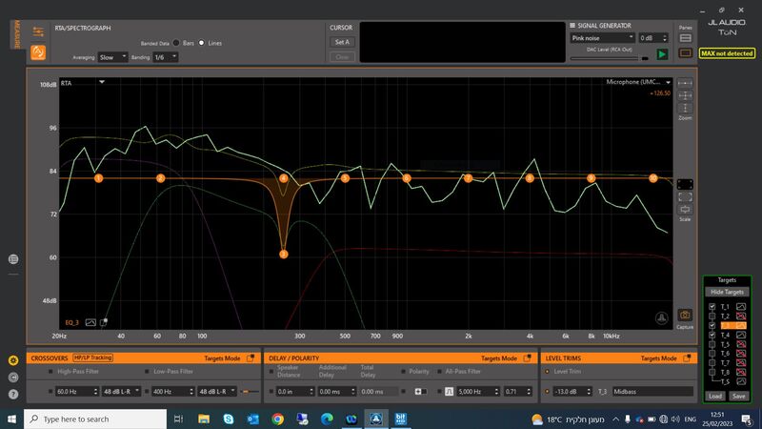Click the Save targets button
762x429 pixels.
pos(739,396)
